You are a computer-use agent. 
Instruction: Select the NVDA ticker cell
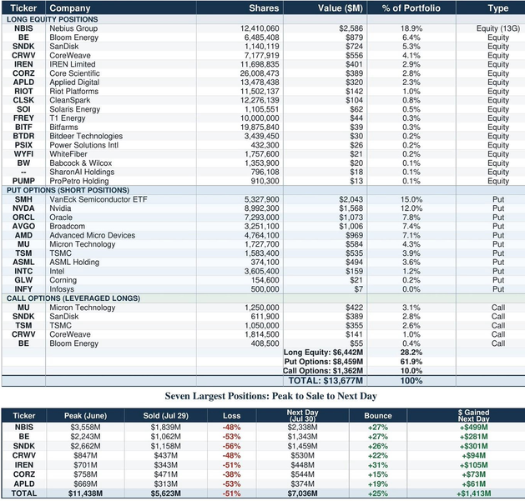point(23,208)
